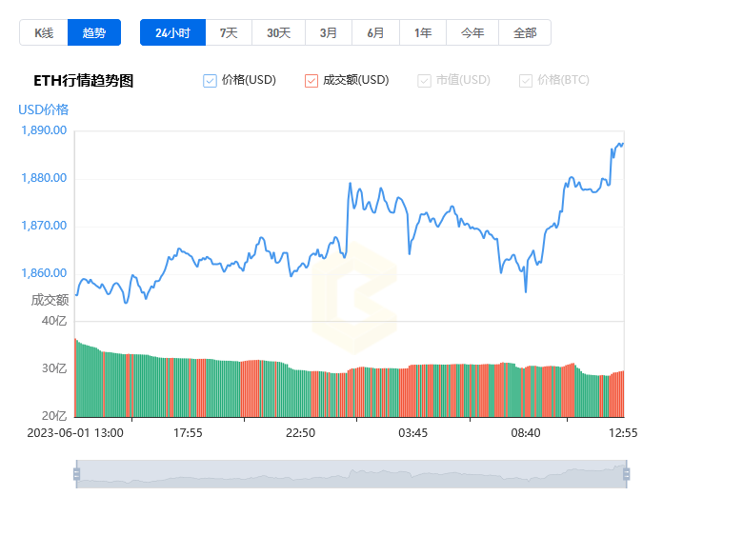Select the 3月 range button
The height and width of the screenshot is (536, 743).
pos(329,32)
